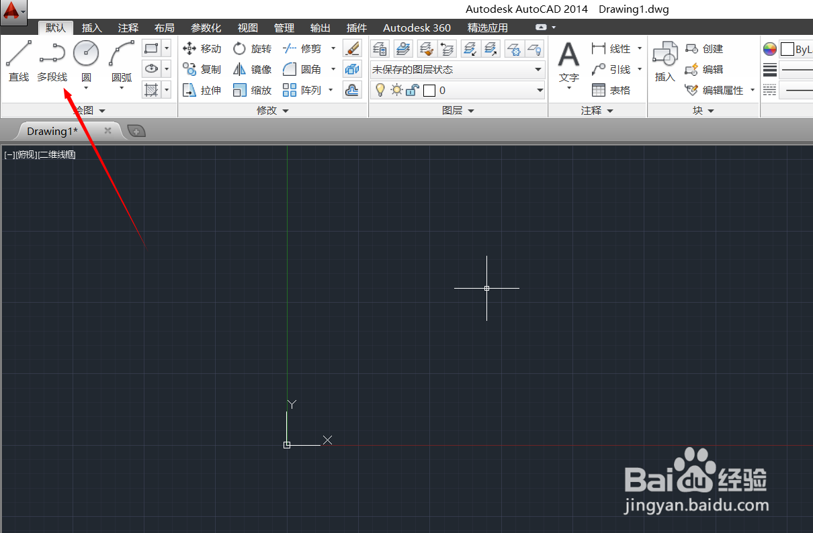The width and height of the screenshot is (813, 533).
Task: Activate the 复制 (Copy) command
Action: point(202,69)
